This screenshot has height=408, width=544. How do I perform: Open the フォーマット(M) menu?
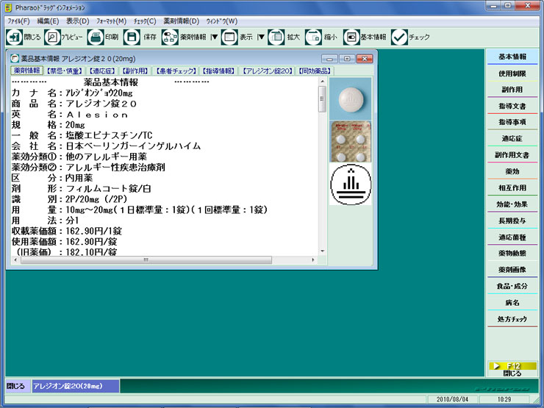[x=111, y=21]
